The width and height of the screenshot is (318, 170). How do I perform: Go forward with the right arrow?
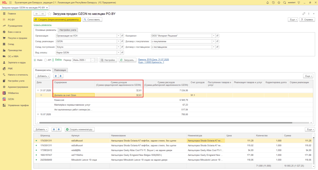coord(43,14)
